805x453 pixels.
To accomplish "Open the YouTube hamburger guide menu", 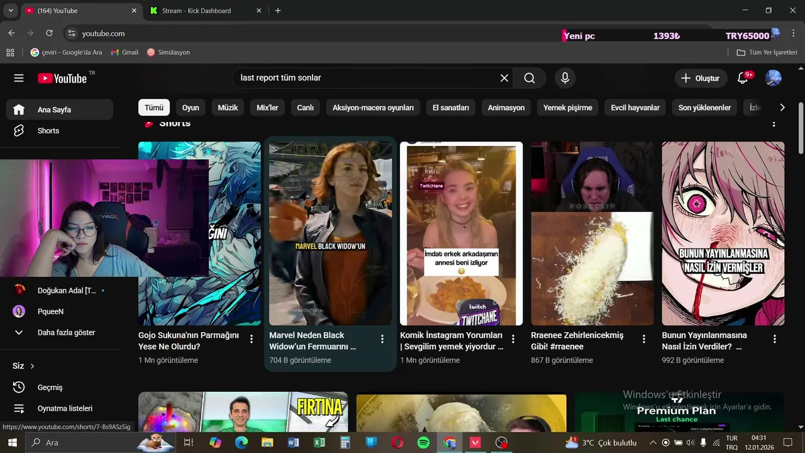I will pos(19,78).
